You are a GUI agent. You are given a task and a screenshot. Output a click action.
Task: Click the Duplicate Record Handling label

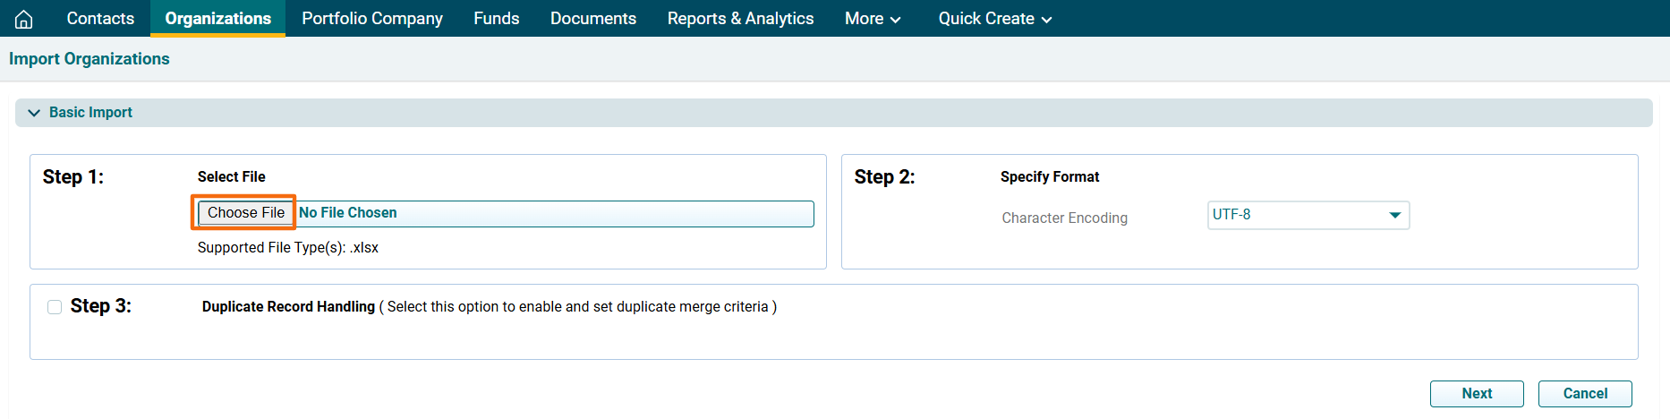point(288,307)
